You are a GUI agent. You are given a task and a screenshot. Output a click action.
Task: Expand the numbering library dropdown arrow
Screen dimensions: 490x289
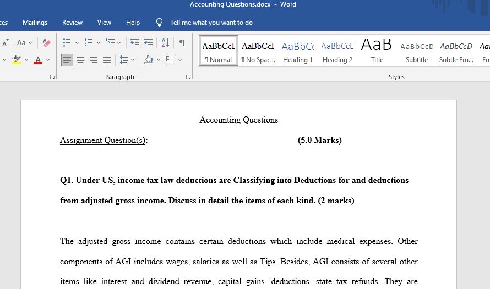point(99,43)
